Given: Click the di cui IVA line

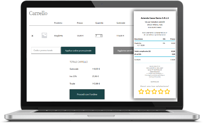Looking at the screenshot, I should click(155, 54).
